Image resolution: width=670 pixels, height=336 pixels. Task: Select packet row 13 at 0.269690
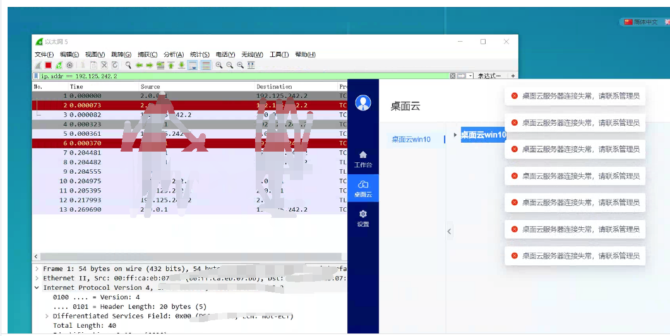click(189, 210)
